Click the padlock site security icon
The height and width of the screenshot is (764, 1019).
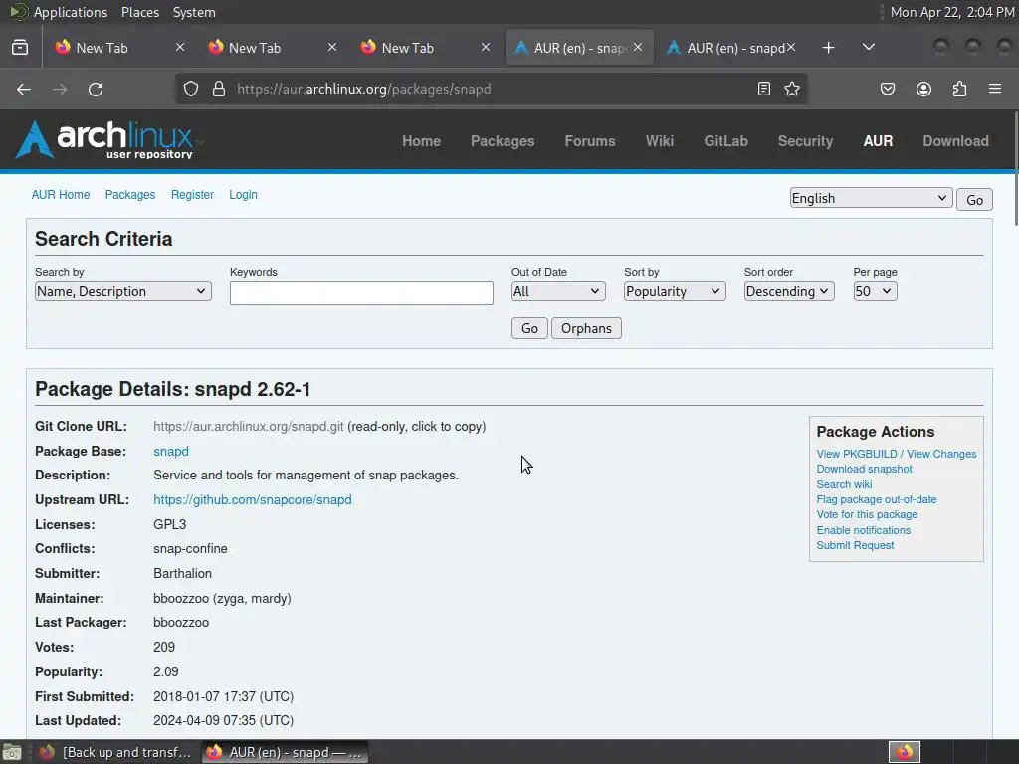(219, 89)
